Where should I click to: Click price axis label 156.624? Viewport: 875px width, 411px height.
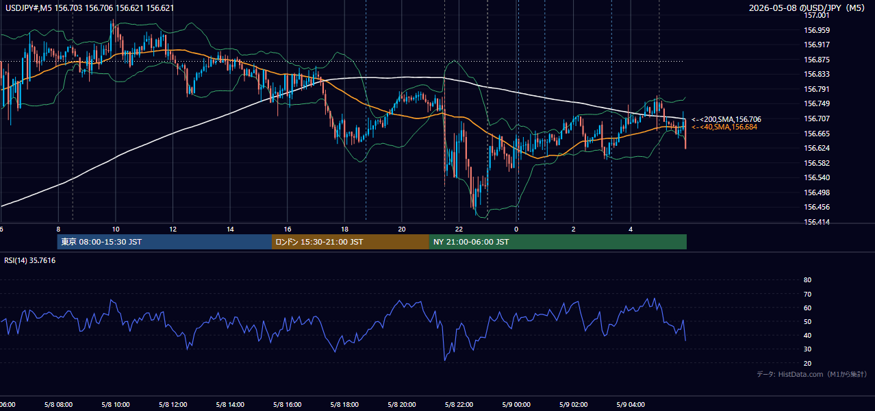(x=817, y=148)
